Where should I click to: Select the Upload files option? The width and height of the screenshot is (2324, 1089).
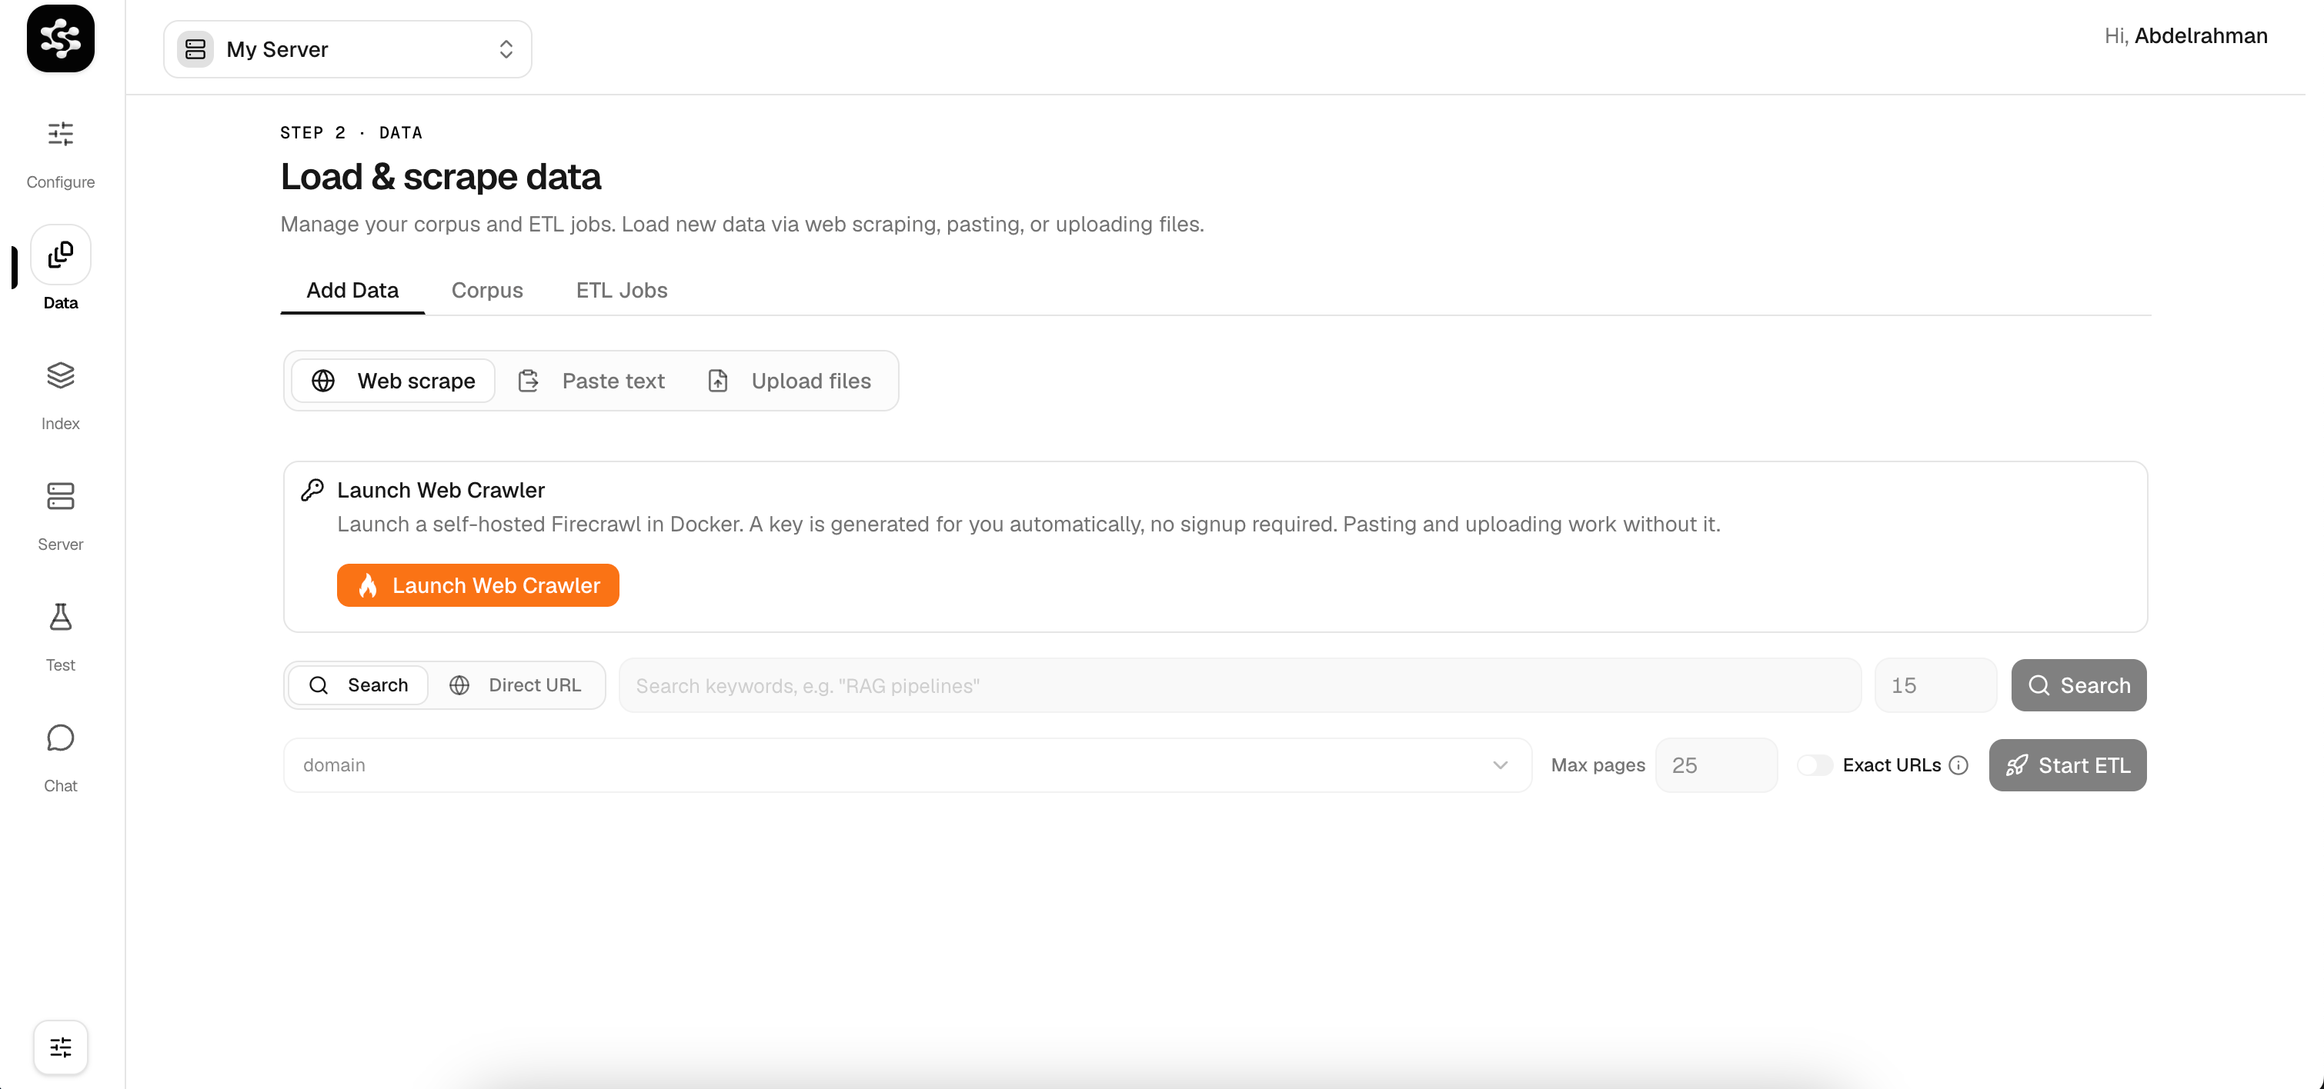click(x=790, y=381)
